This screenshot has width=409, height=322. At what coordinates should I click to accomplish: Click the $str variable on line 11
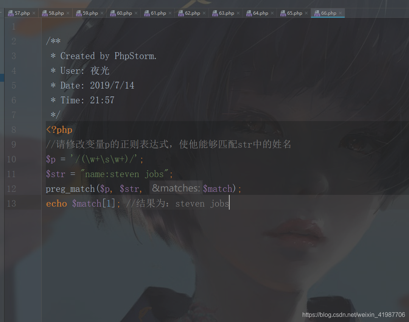click(x=56, y=174)
